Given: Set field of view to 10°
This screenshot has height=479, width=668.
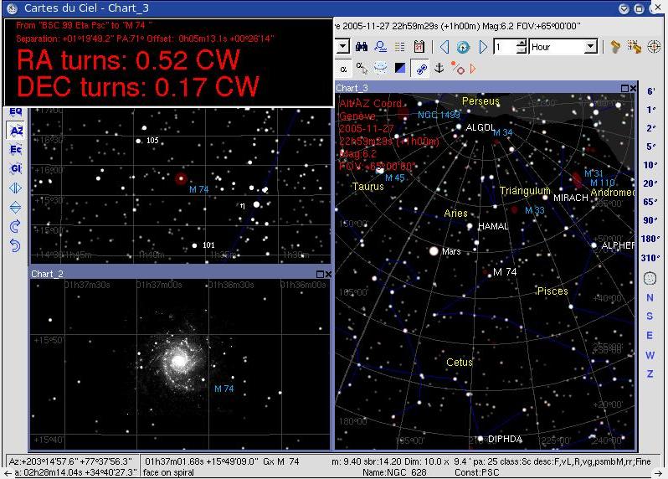Looking at the screenshot, I should coord(650,165).
